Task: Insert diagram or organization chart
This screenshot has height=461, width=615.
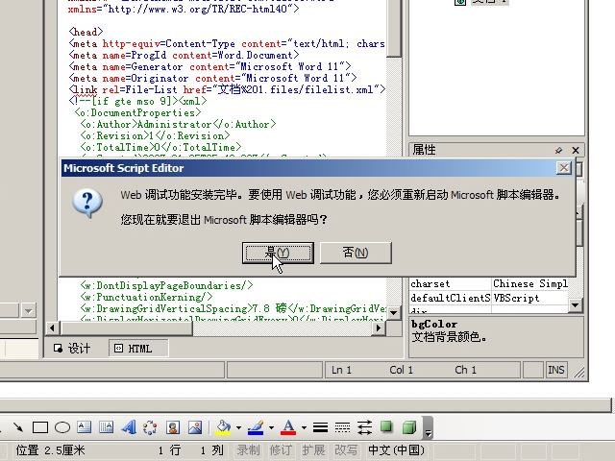Action: click(x=150, y=427)
